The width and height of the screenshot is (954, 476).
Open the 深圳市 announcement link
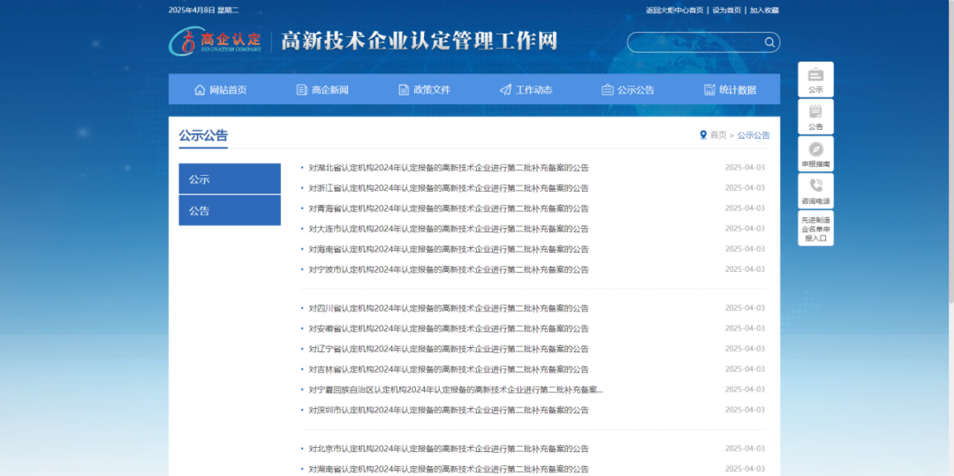pos(449,410)
